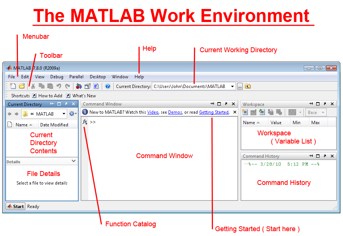
Task: Click the Getting Started link
Action: click(x=214, y=112)
